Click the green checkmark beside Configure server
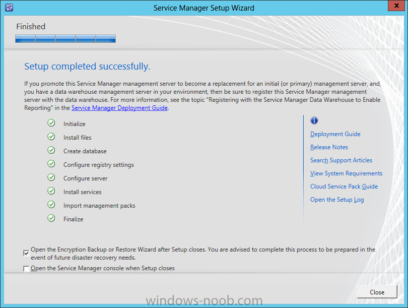Viewport: 408px width, 308px height. [x=51, y=177]
